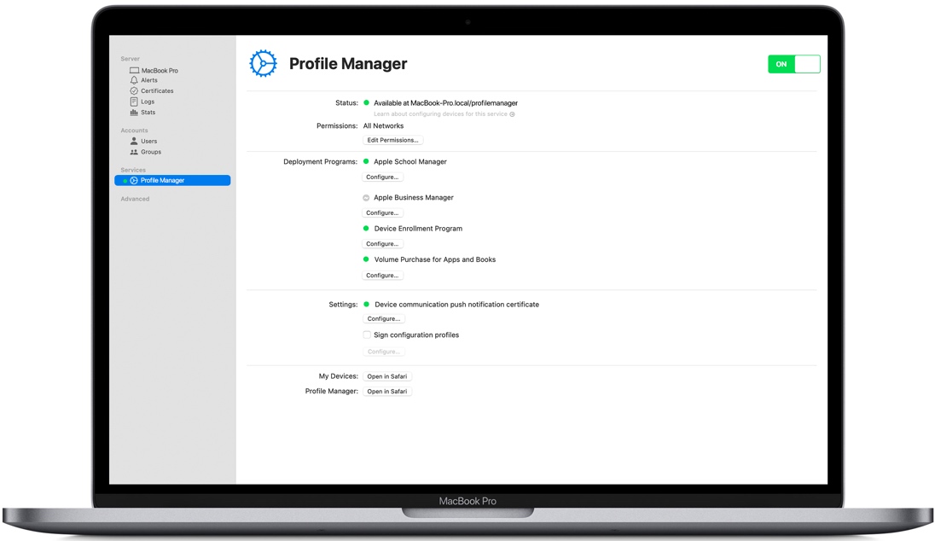Configure Apple School Manager

pyautogui.click(x=382, y=177)
